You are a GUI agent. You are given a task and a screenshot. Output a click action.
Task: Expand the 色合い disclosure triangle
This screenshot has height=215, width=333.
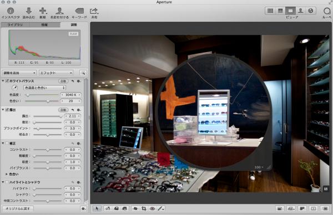coord(7,174)
